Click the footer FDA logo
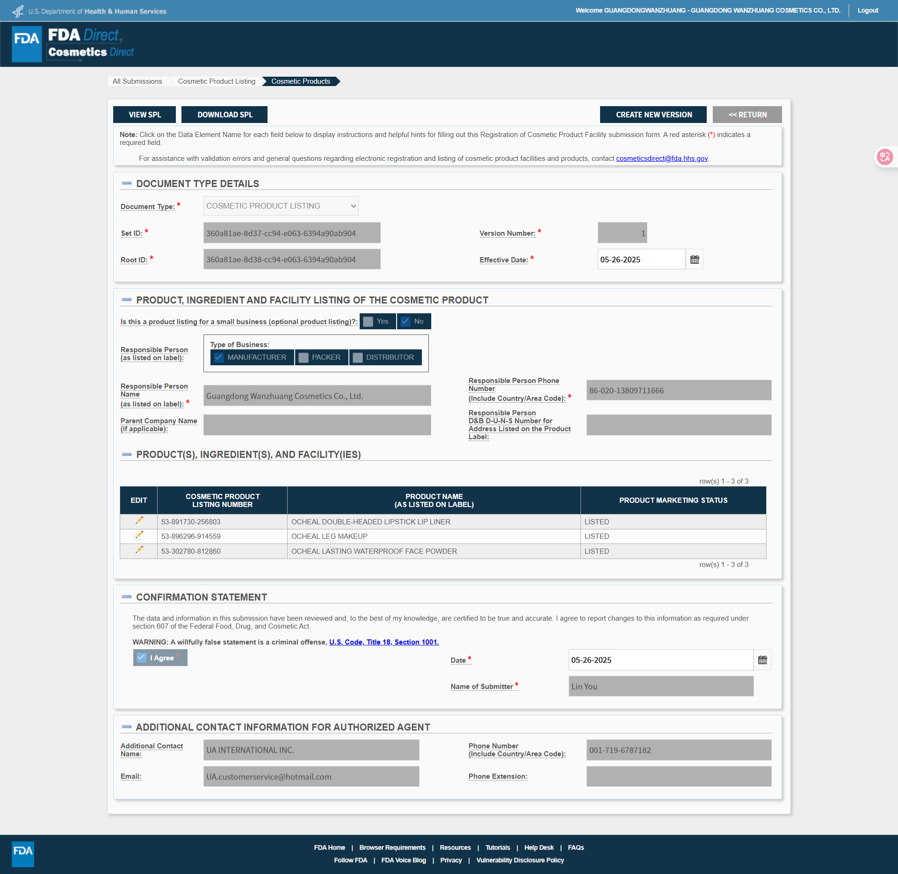This screenshot has height=874, width=898. (x=23, y=853)
